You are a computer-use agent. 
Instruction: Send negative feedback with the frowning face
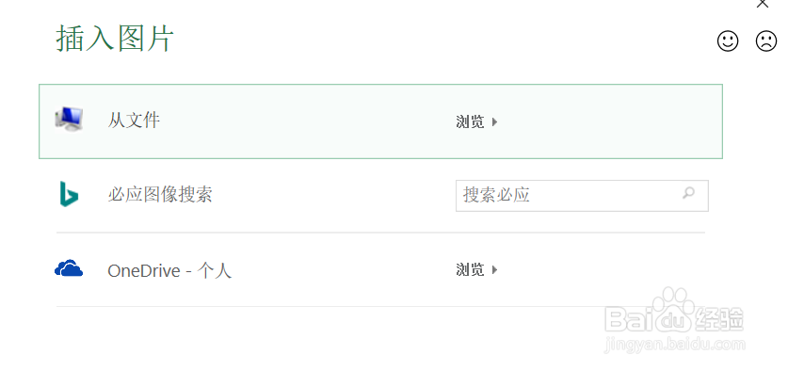click(766, 41)
